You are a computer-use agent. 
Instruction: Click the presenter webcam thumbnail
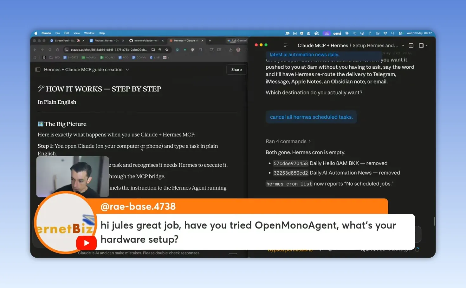[73, 177]
